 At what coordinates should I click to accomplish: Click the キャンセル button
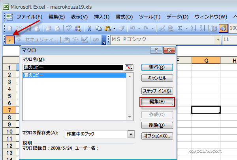pyautogui.click(x=157, y=78)
